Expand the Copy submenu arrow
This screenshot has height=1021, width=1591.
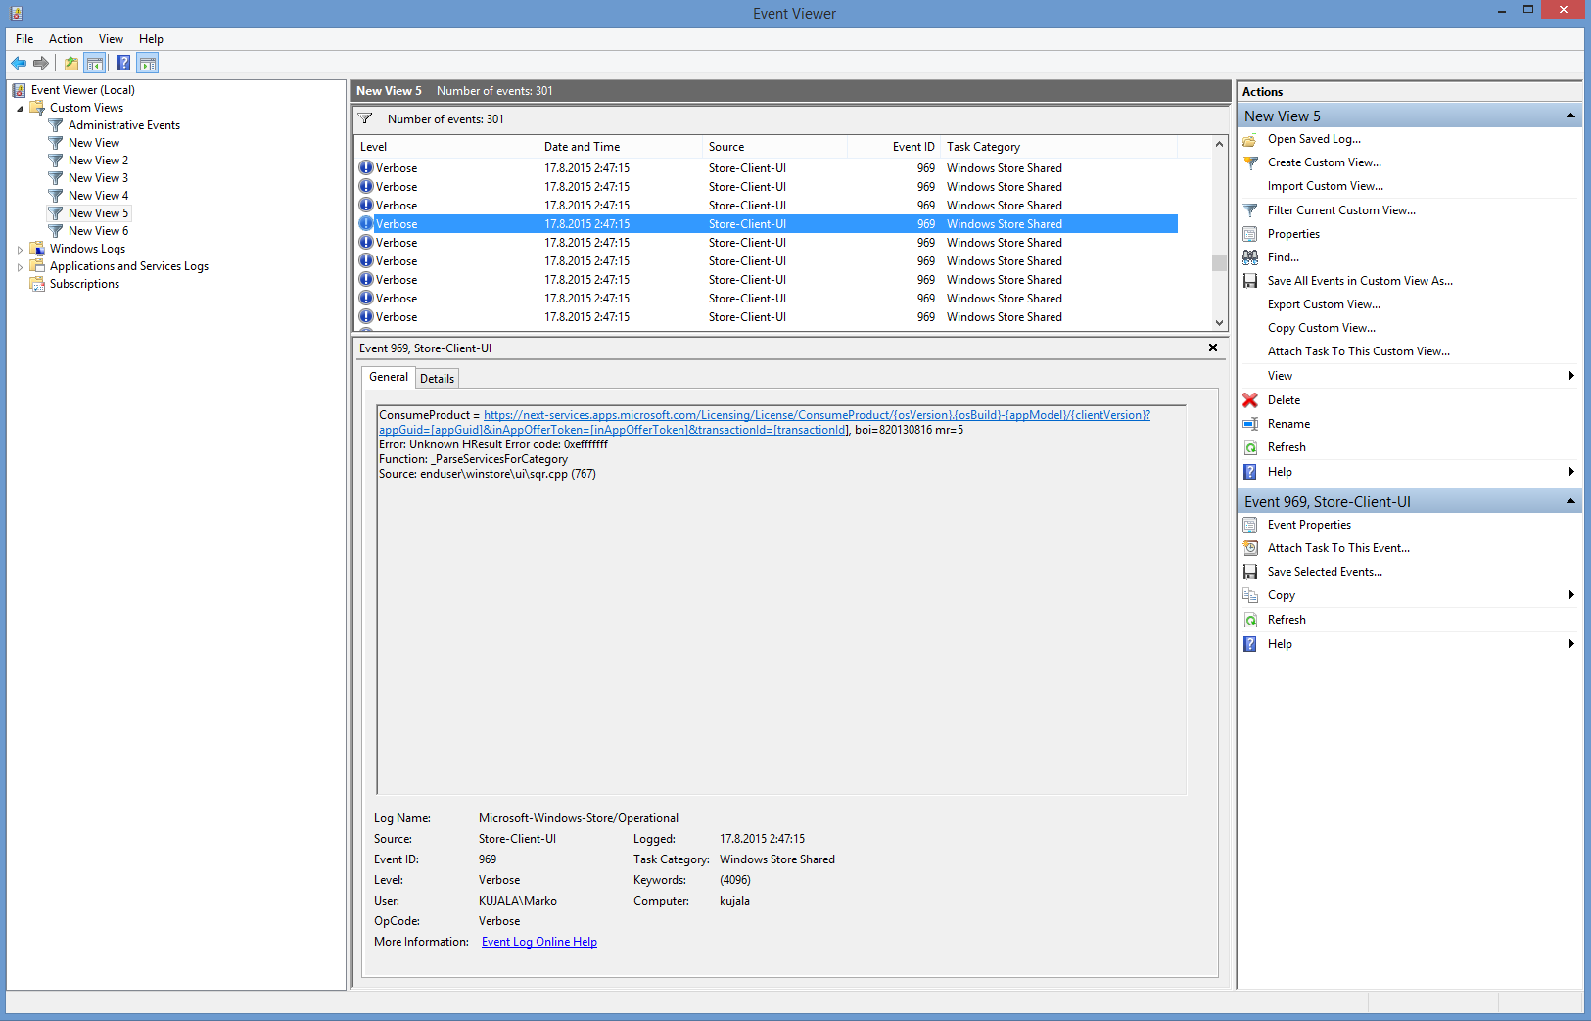pyautogui.click(x=1571, y=595)
